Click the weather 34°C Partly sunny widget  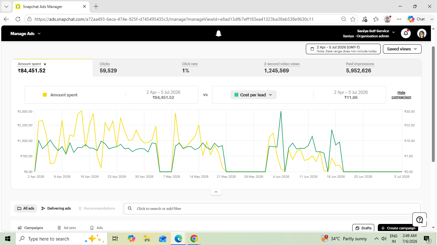coord(344,239)
